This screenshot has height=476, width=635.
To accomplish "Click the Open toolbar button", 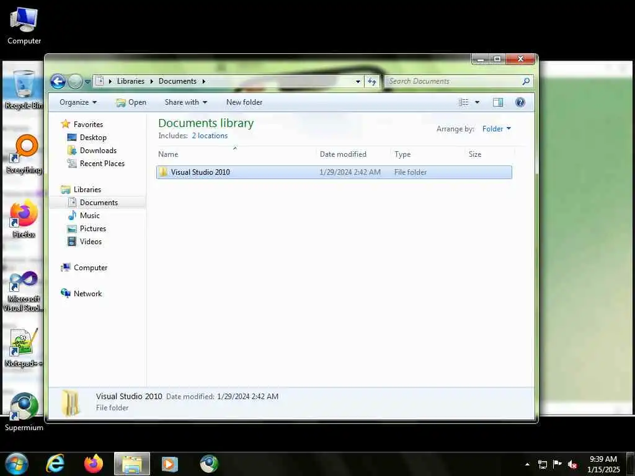I will tap(131, 102).
